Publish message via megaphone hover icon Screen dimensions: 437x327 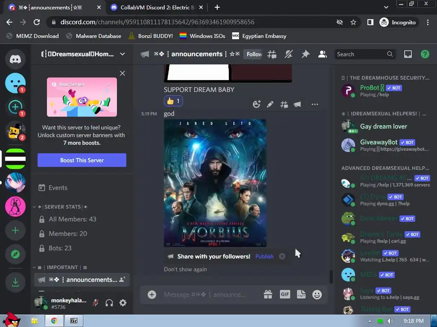click(297, 104)
